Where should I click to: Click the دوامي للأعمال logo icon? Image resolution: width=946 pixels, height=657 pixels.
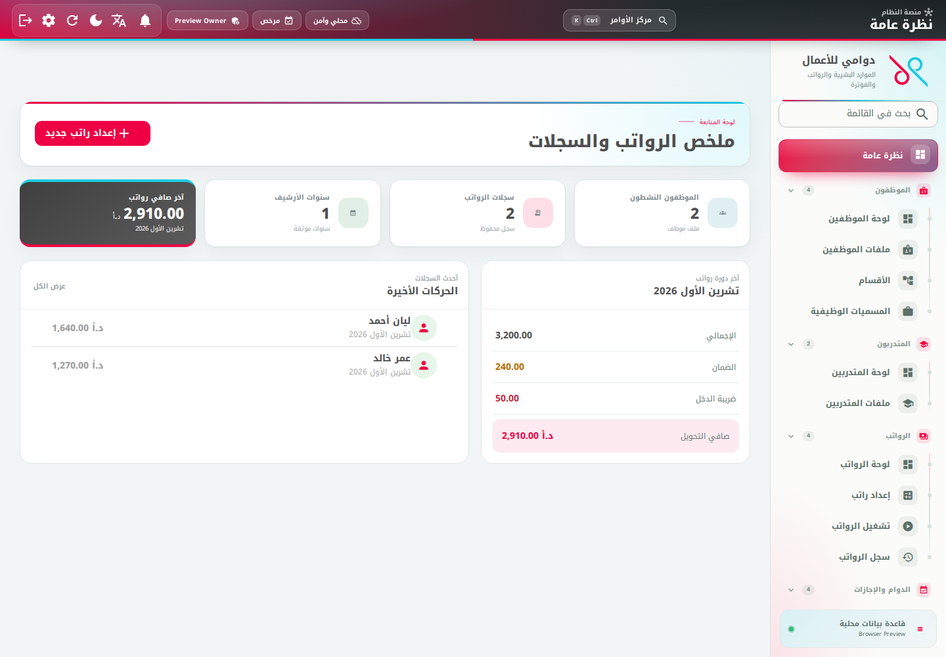tap(908, 71)
